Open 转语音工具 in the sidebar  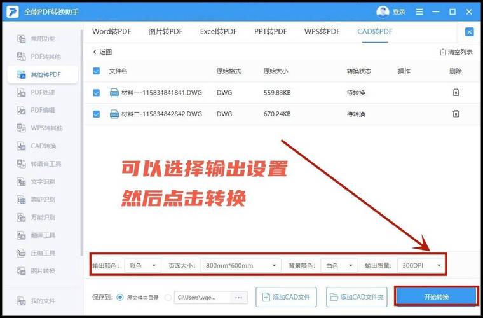click(x=39, y=163)
